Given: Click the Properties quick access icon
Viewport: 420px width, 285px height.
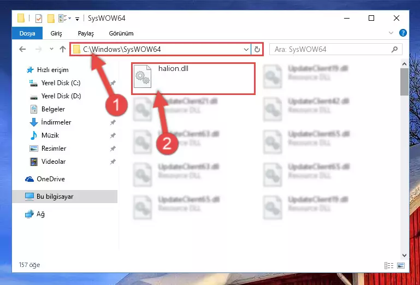Looking at the screenshot, I should click(39, 18).
